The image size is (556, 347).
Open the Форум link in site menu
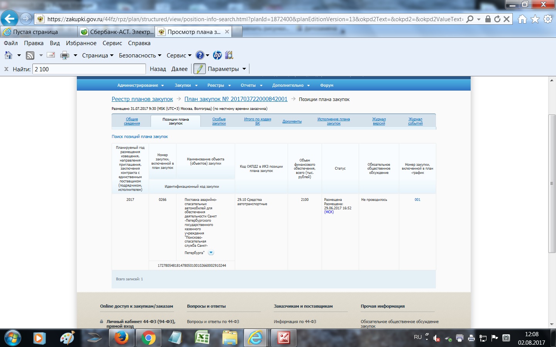point(327,85)
